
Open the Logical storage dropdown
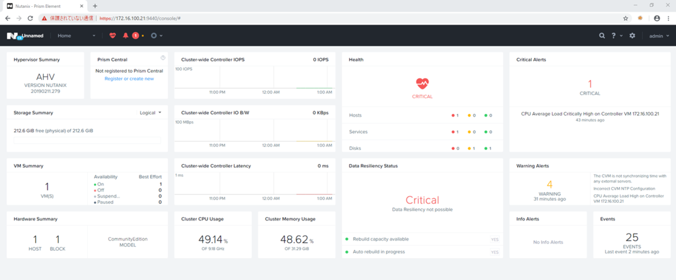pyautogui.click(x=150, y=113)
